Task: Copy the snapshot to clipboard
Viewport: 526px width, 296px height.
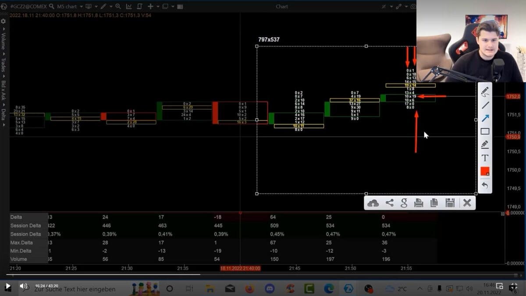Action: (x=434, y=202)
